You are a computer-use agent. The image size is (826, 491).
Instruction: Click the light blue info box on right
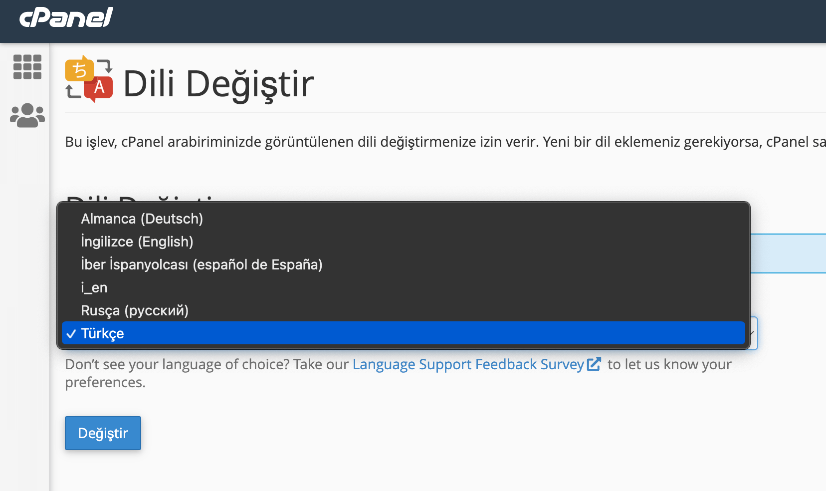pyautogui.click(x=788, y=253)
